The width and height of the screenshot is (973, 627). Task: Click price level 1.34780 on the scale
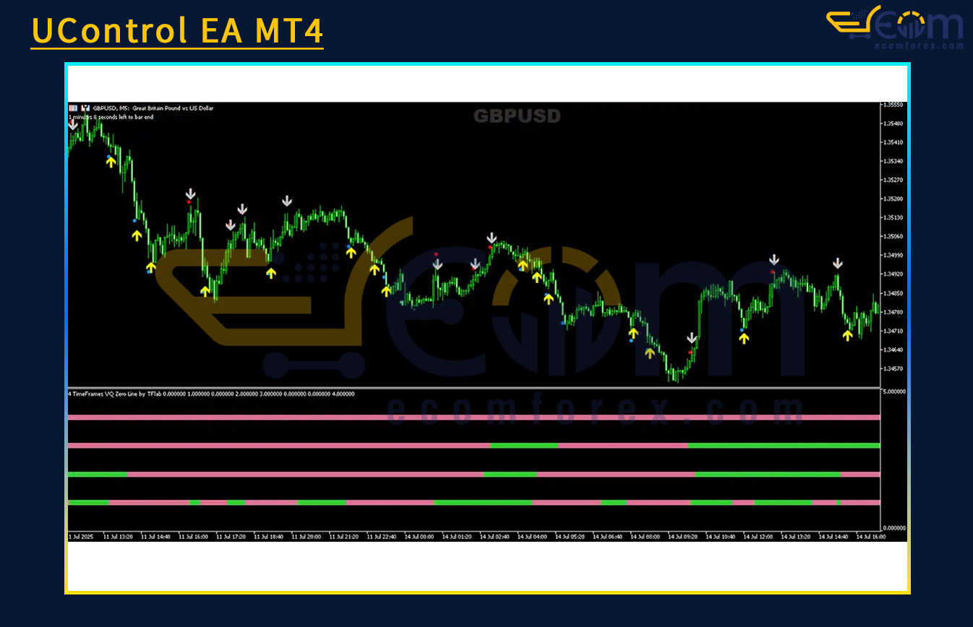coord(895,312)
